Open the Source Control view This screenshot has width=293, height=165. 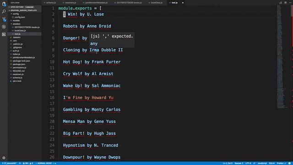[x=4, y=19]
